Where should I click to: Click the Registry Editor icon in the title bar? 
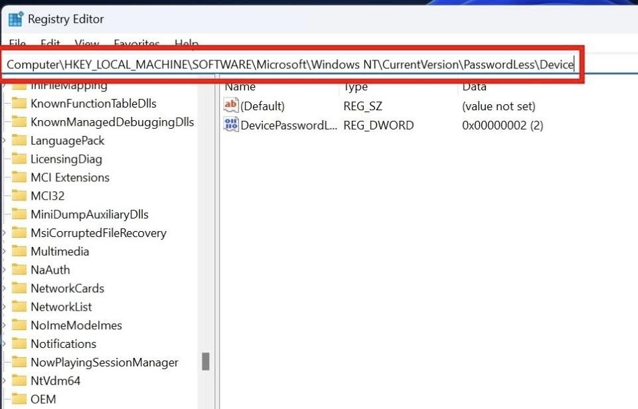coord(16,19)
